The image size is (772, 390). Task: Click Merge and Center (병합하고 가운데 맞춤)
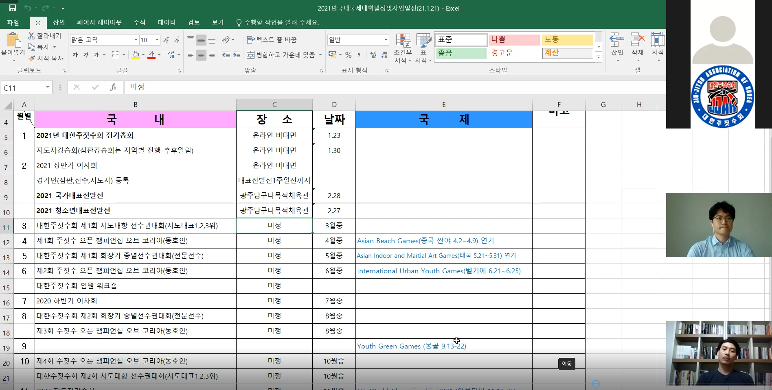pyautogui.click(x=281, y=55)
